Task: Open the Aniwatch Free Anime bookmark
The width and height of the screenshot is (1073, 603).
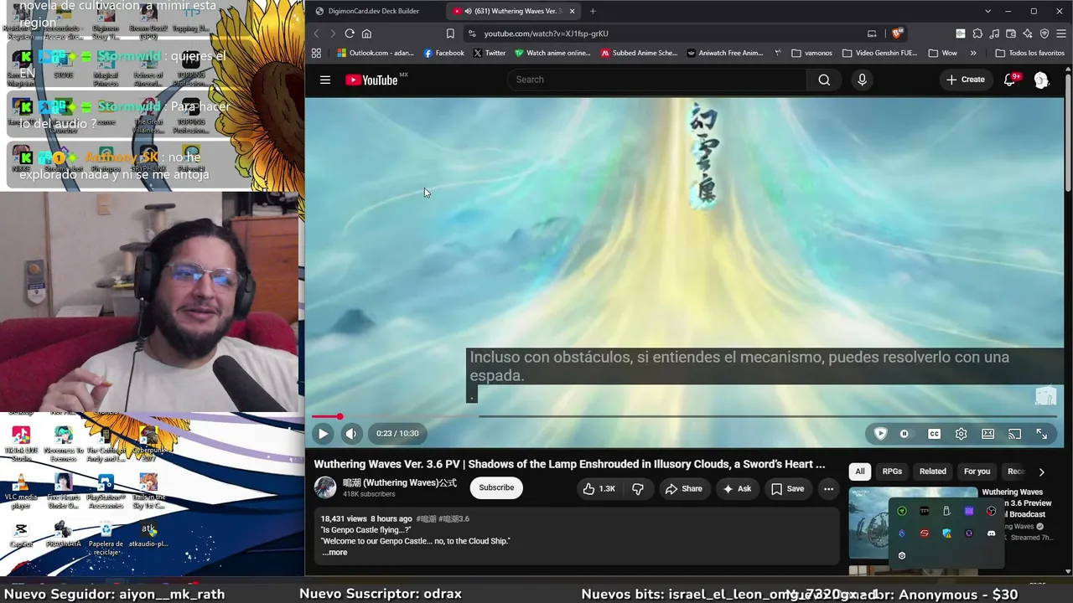Action: (724, 53)
